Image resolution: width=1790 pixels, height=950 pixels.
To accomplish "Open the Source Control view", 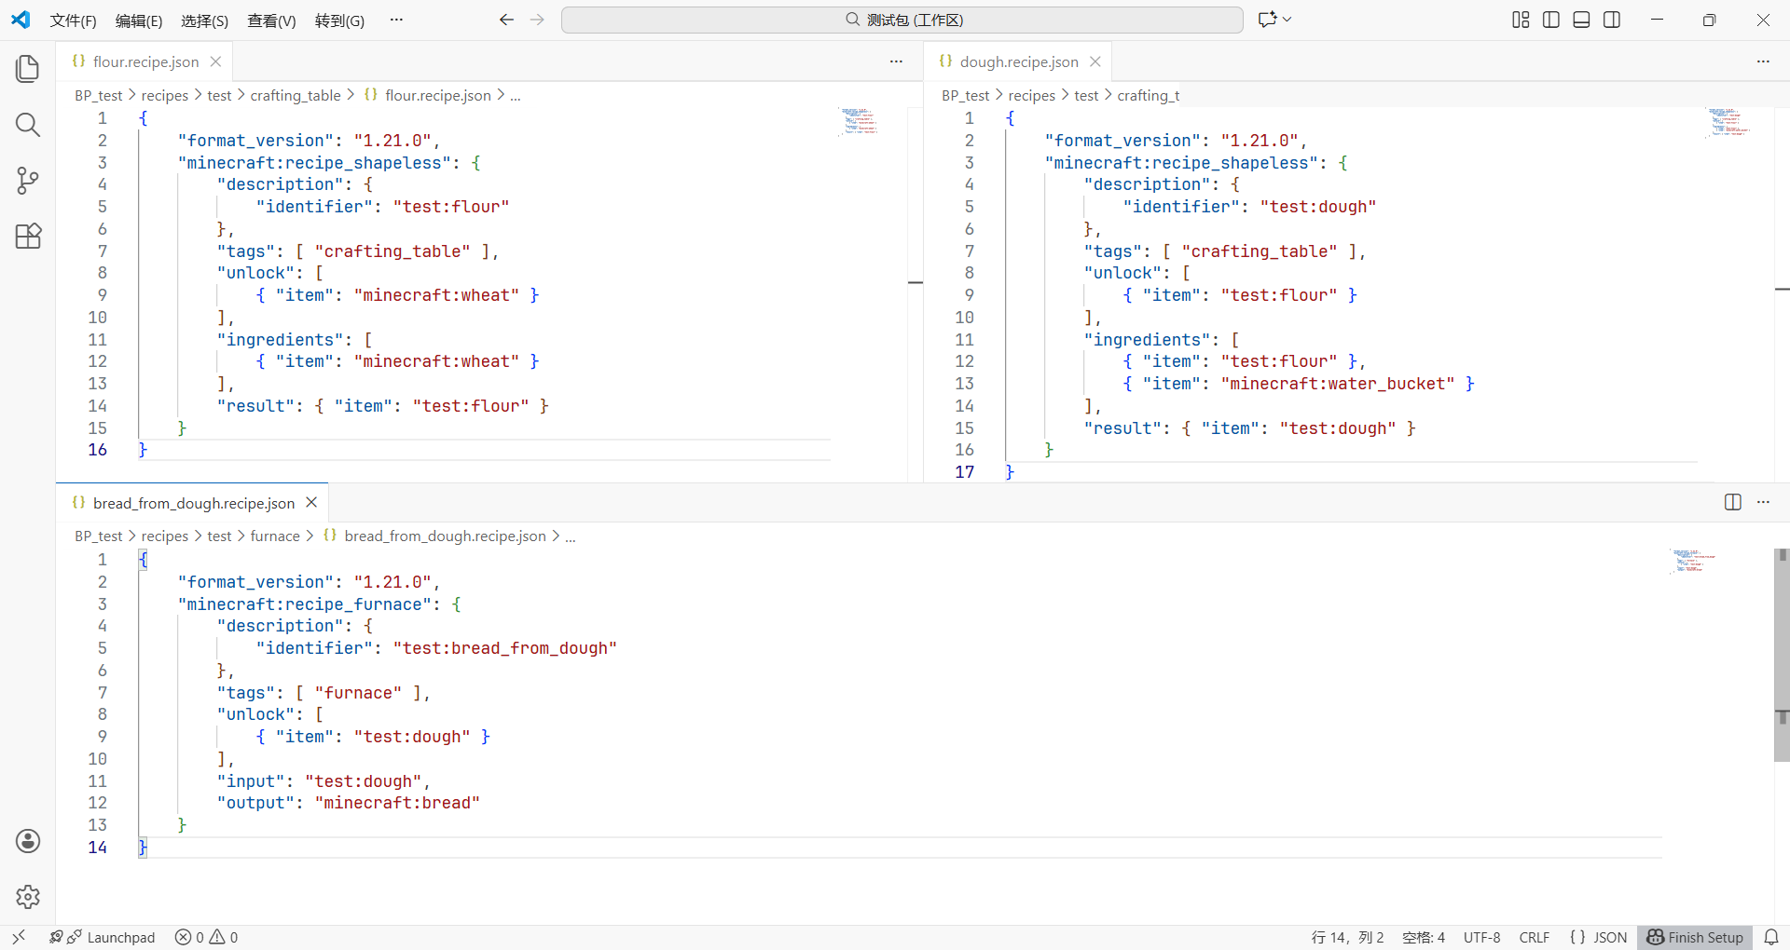I will [x=28, y=181].
